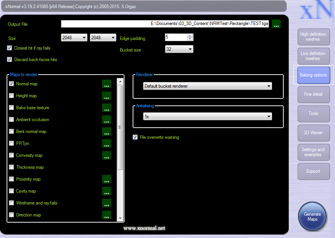
Task: Browse for output file with ellipsis button
Action: pos(276,24)
